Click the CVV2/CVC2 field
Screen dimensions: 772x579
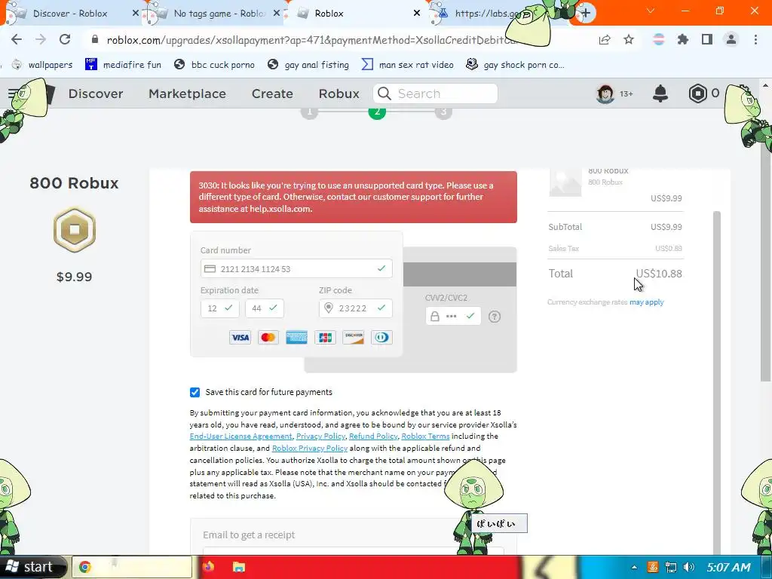[453, 316]
